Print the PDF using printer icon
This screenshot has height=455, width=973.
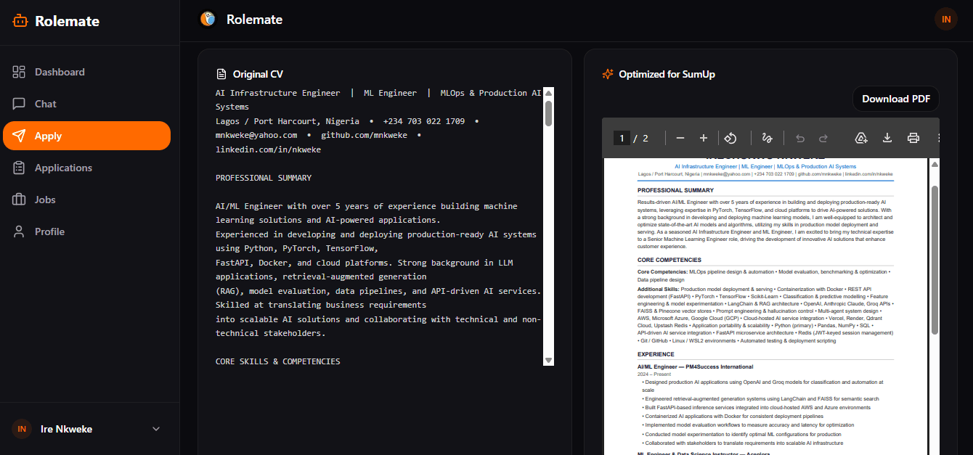click(913, 138)
